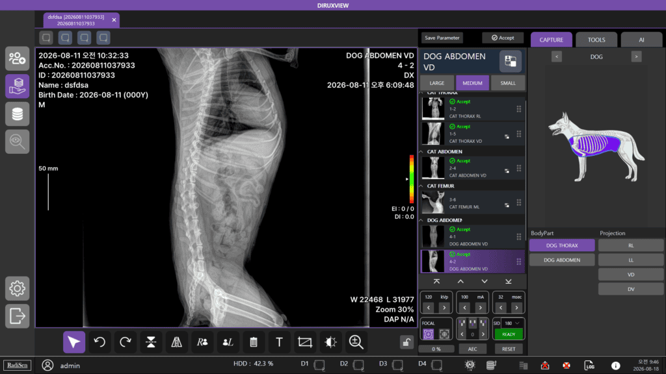Select fourth layout box in top toolbar
Viewport: 666px width, 374px height.
click(103, 38)
